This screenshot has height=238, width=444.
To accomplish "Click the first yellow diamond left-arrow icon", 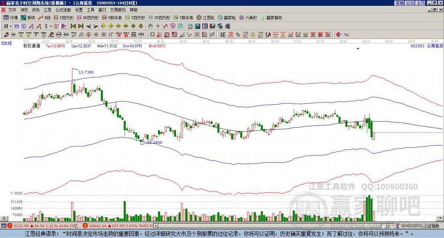I will point(103,26).
